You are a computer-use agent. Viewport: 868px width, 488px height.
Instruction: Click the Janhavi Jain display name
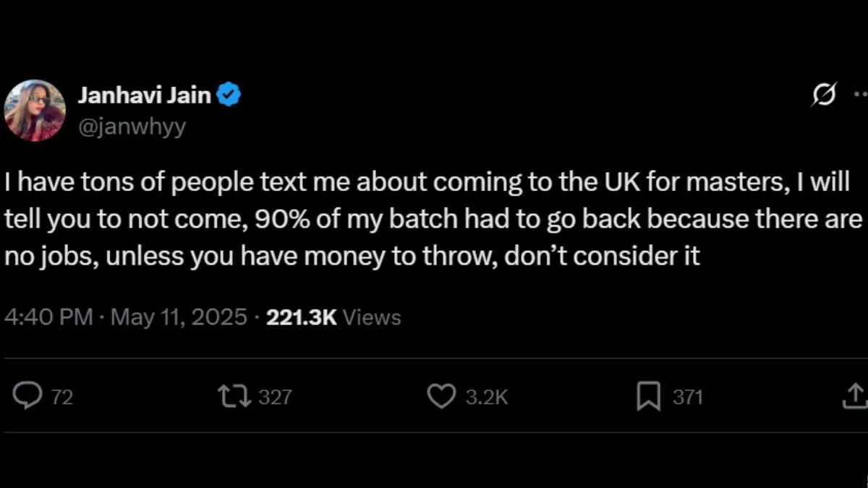click(x=144, y=95)
